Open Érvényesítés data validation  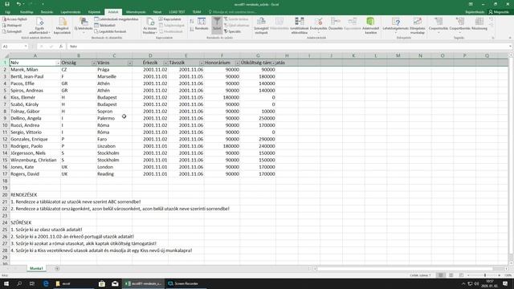pos(318,25)
